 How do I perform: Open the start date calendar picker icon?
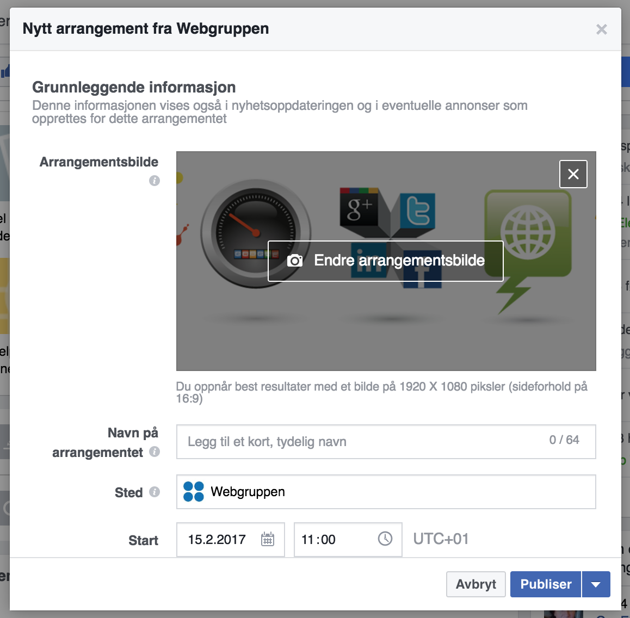[268, 539]
